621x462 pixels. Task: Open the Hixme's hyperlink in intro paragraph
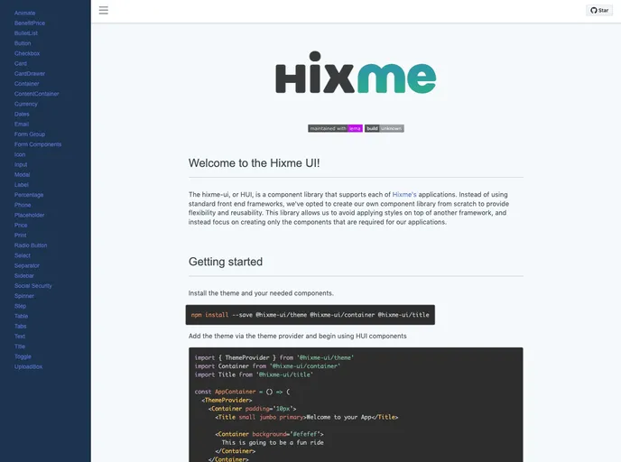404,194
